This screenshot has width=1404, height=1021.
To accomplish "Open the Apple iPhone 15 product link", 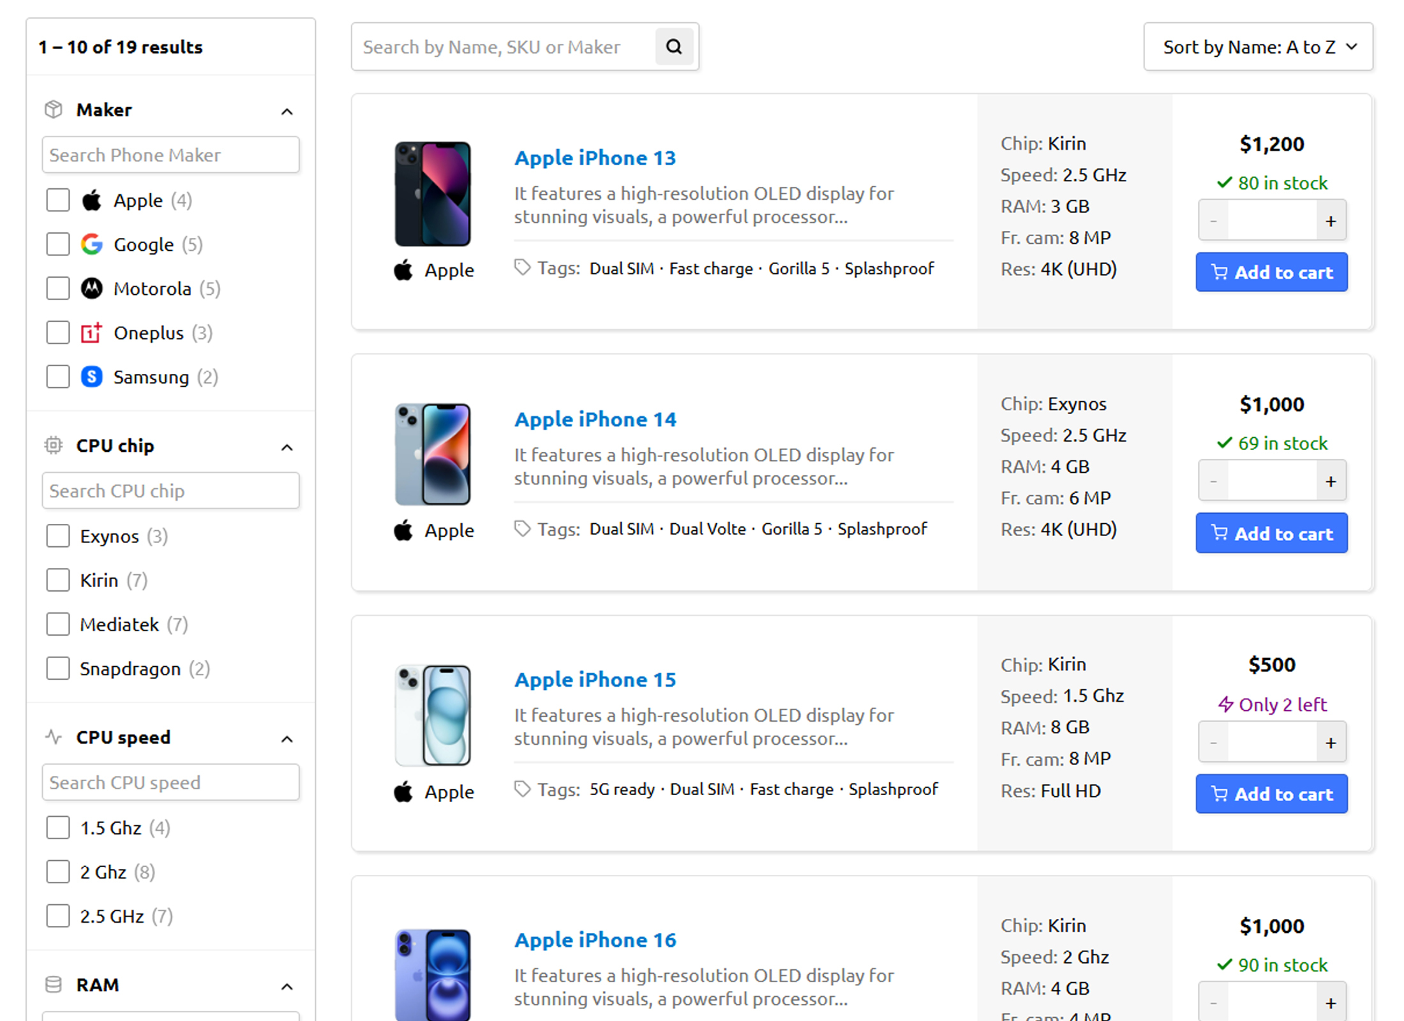I will point(595,680).
